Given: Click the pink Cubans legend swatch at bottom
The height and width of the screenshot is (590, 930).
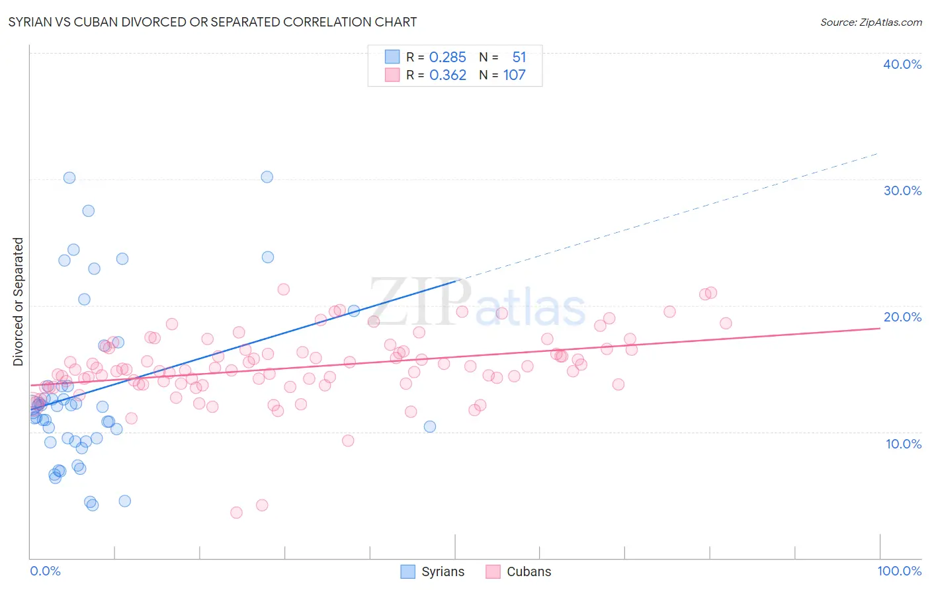Looking at the screenshot, I should [493, 571].
